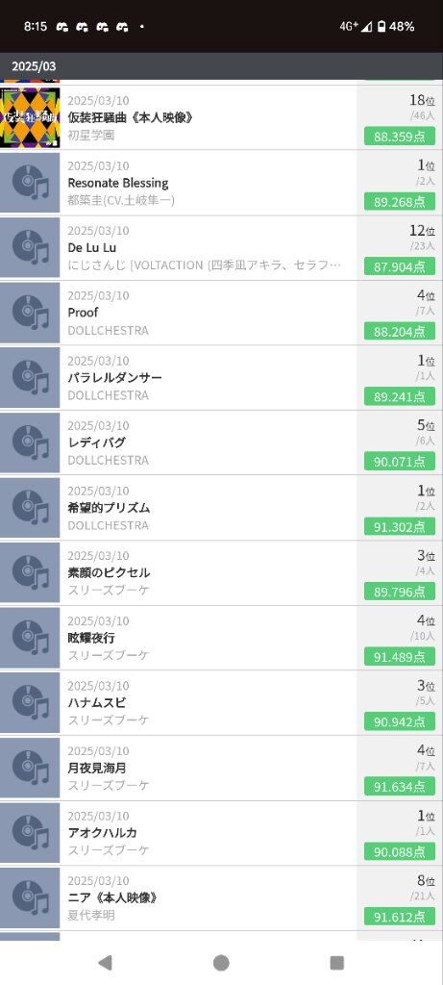Tap music disc icon beside パラレルダンサー
Viewport: 443px width, 985px height.
pos(30,377)
